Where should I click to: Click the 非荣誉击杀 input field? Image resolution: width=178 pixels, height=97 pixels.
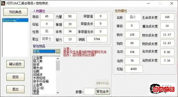(x=101, y=31)
